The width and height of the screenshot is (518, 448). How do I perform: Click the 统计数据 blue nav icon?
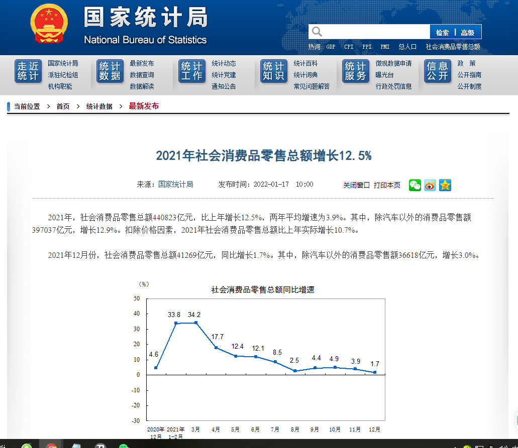pyautogui.click(x=110, y=72)
